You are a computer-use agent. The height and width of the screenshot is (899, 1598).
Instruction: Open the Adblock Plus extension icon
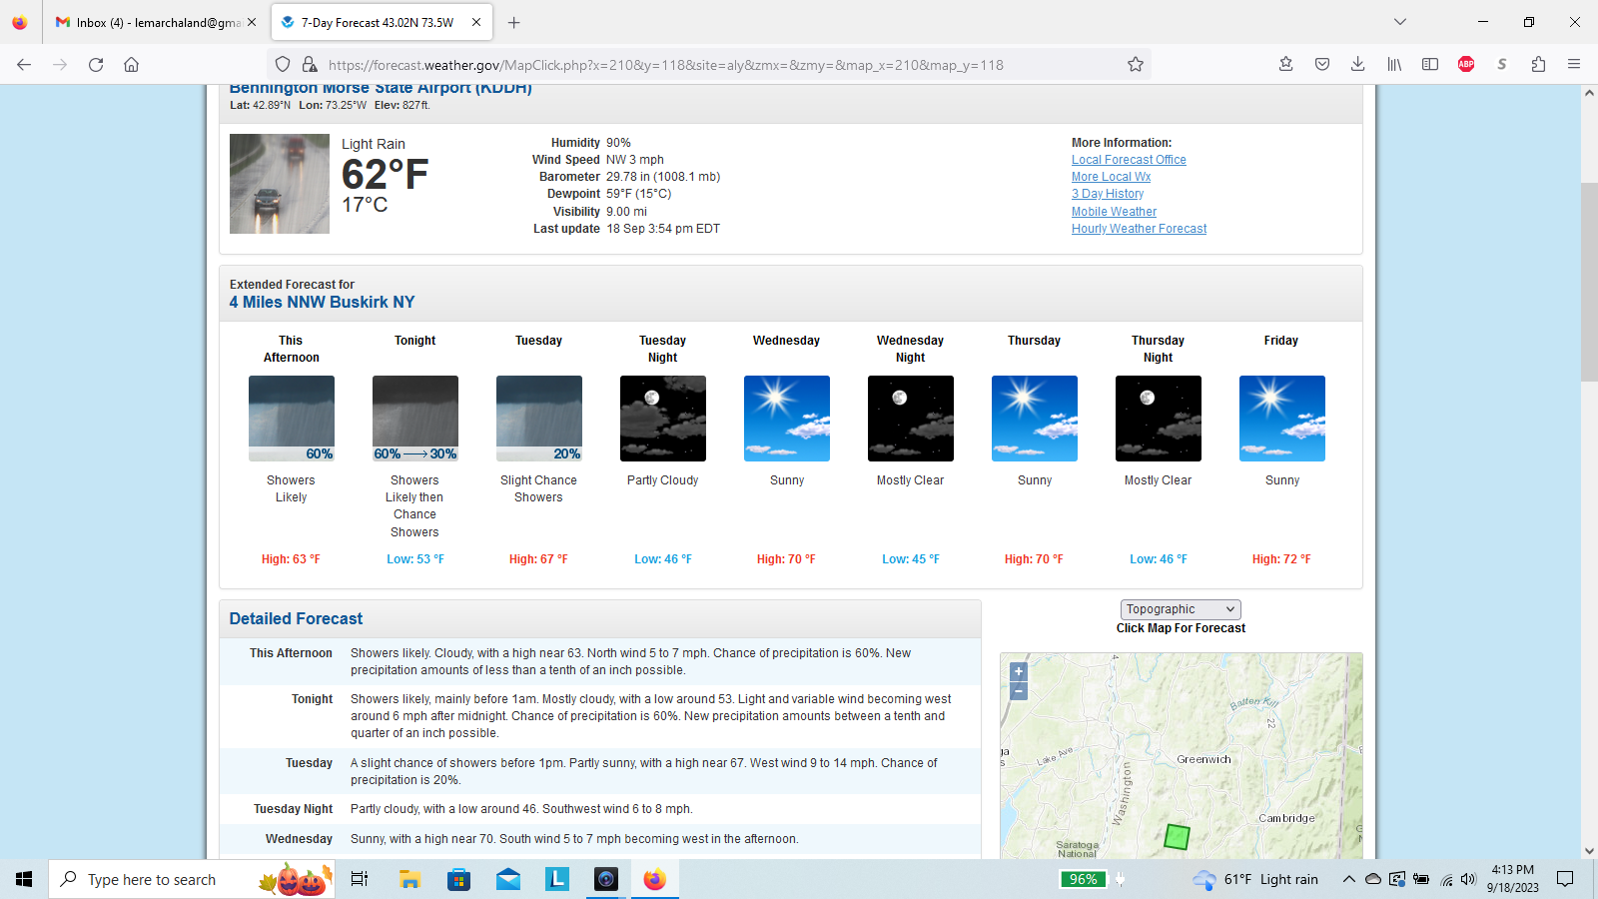[1466, 65]
